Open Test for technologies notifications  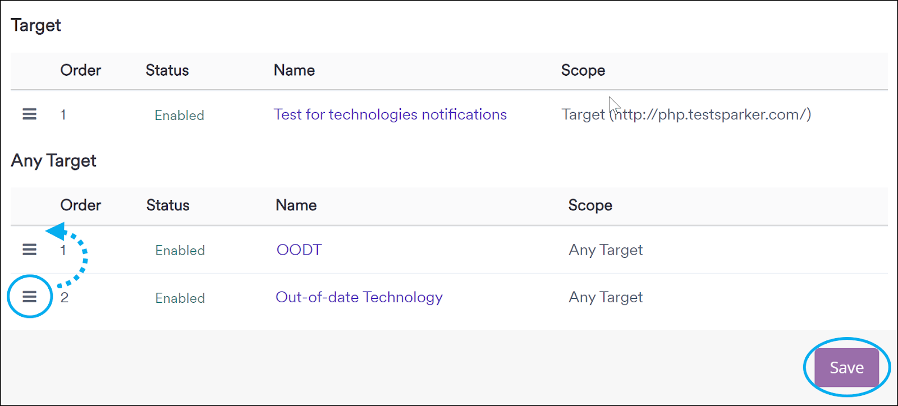pos(390,114)
